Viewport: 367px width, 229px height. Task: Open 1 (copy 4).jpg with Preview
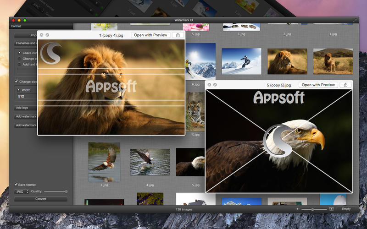(150, 35)
